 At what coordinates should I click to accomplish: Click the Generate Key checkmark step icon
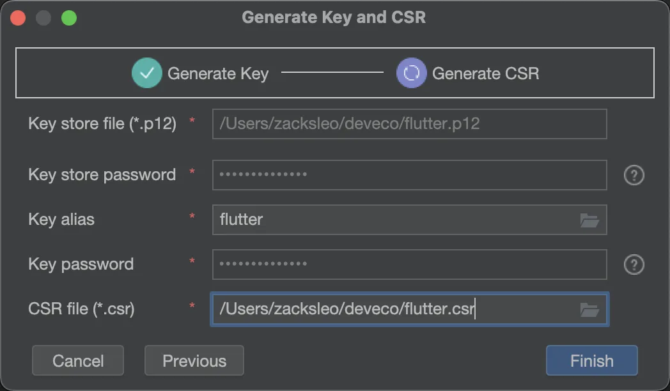(x=147, y=73)
